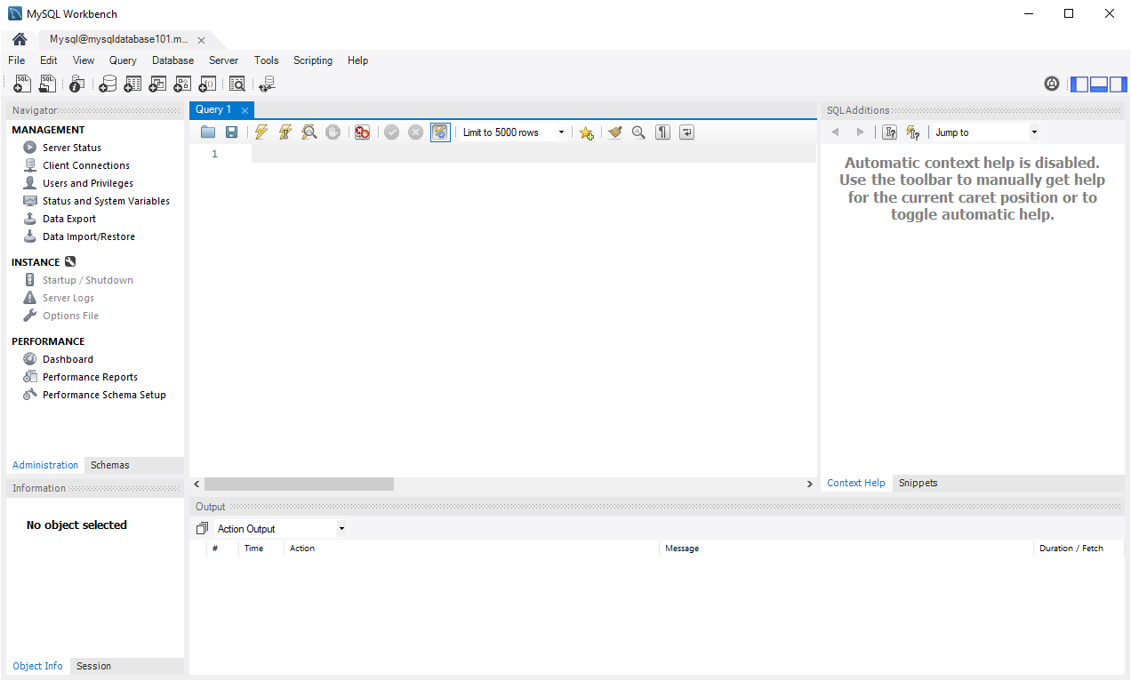1131x681 pixels.
Task: Toggle auto-commit mode
Action: (x=440, y=132)
